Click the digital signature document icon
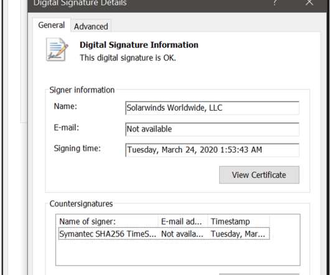 coord(57,50)
